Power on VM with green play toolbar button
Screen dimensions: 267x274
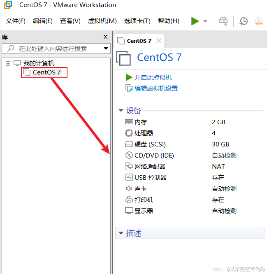point(195,21)
